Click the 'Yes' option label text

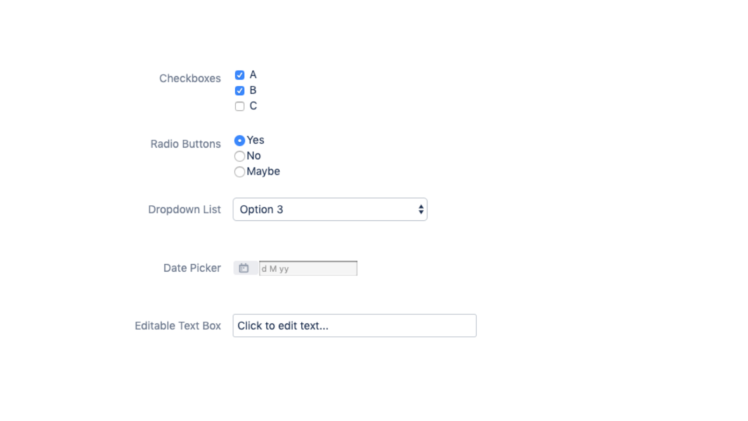(x=255, y=140)
